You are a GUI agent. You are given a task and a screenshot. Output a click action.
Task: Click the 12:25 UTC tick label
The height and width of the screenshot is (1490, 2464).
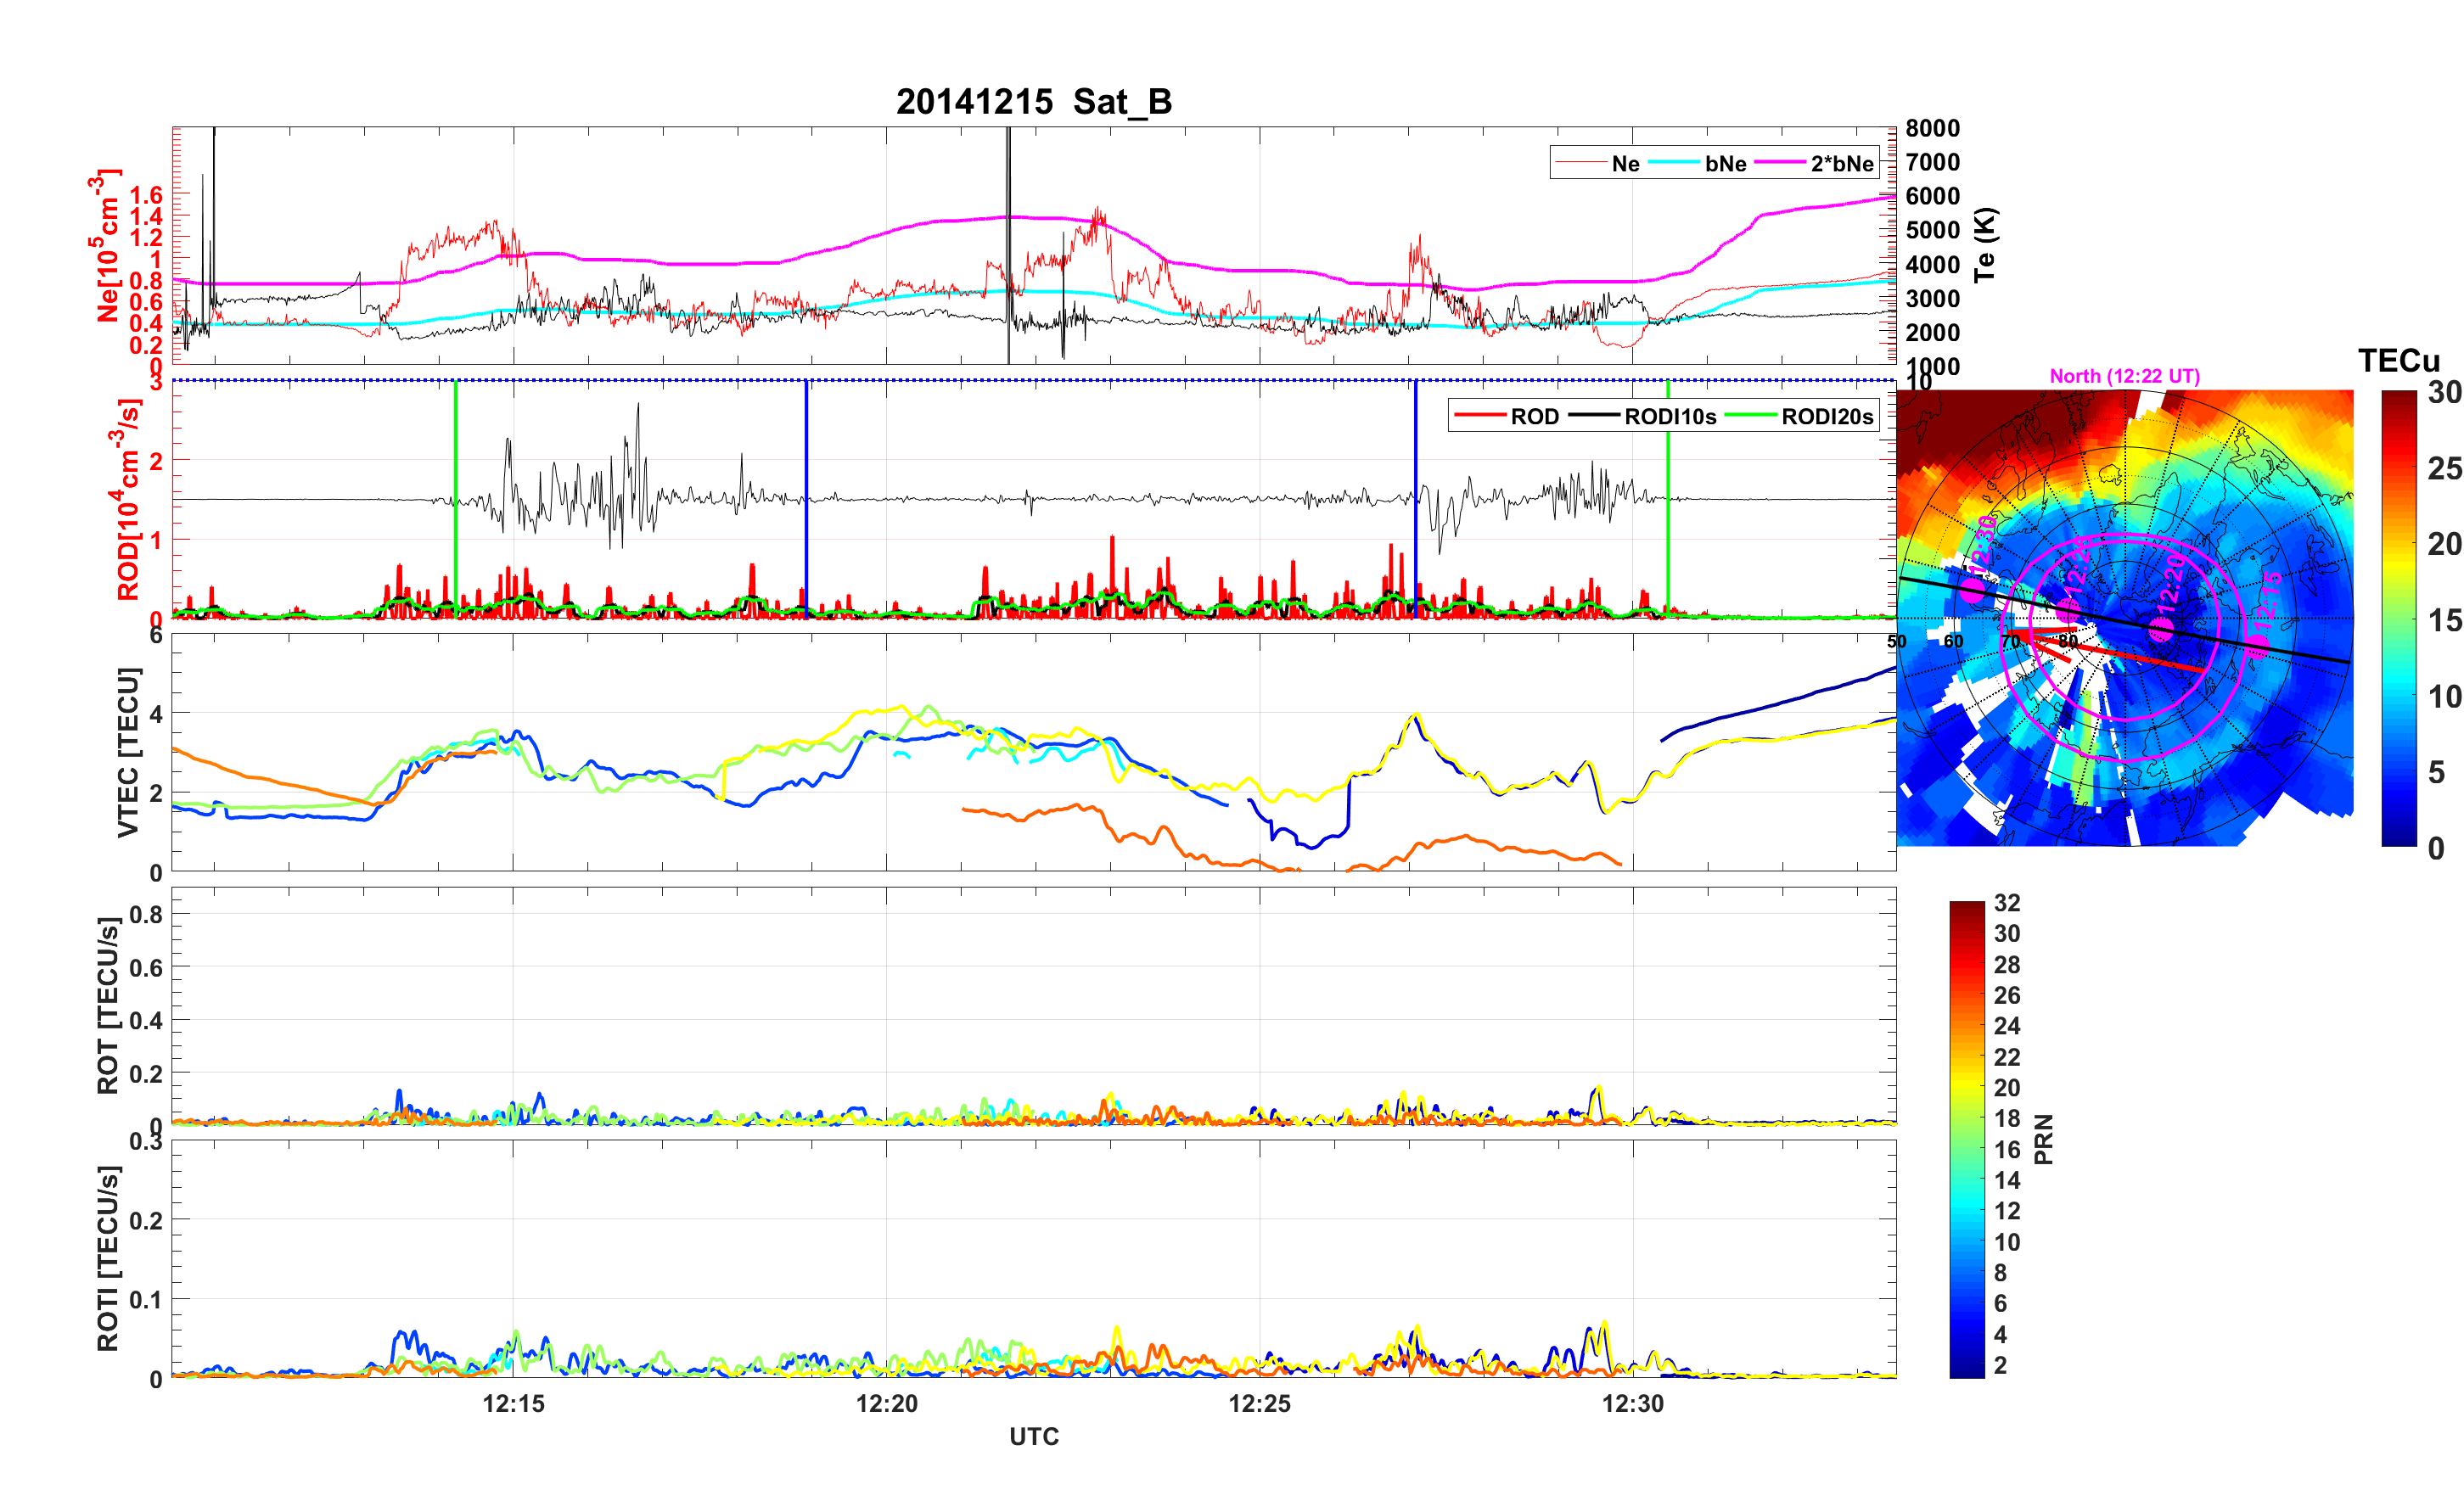click(x=1259, y=1404)
